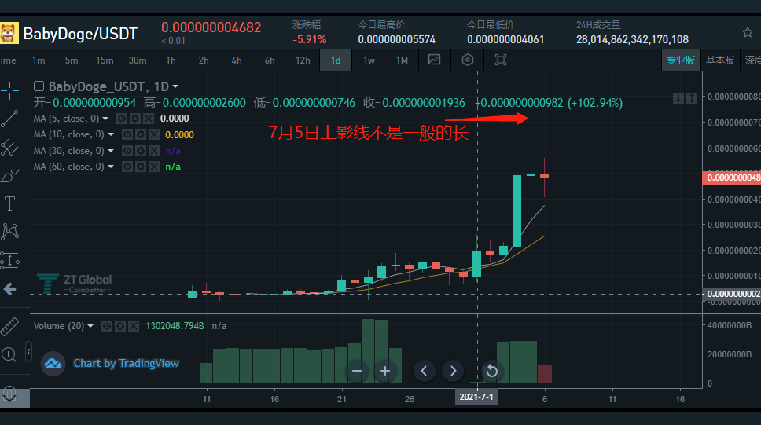Toggle visibility of MA 10 indicator

[127, 134]
